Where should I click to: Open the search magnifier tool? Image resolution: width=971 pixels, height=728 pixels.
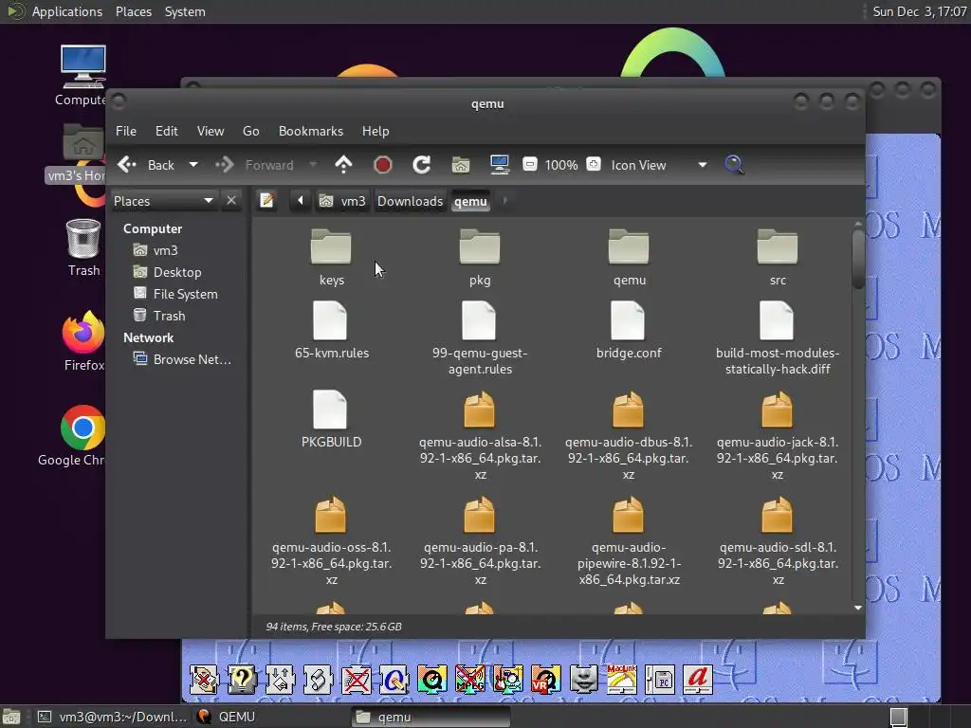point(734,165)
